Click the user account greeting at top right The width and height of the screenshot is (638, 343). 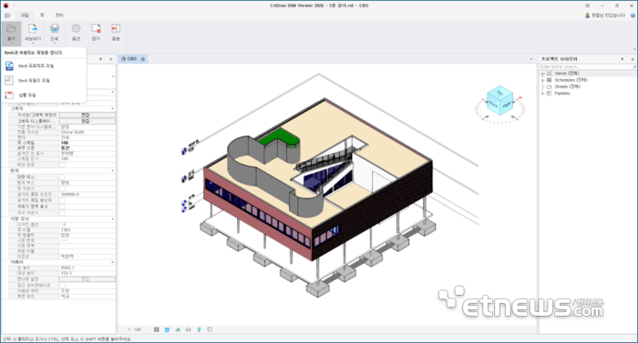click(605, 15)
